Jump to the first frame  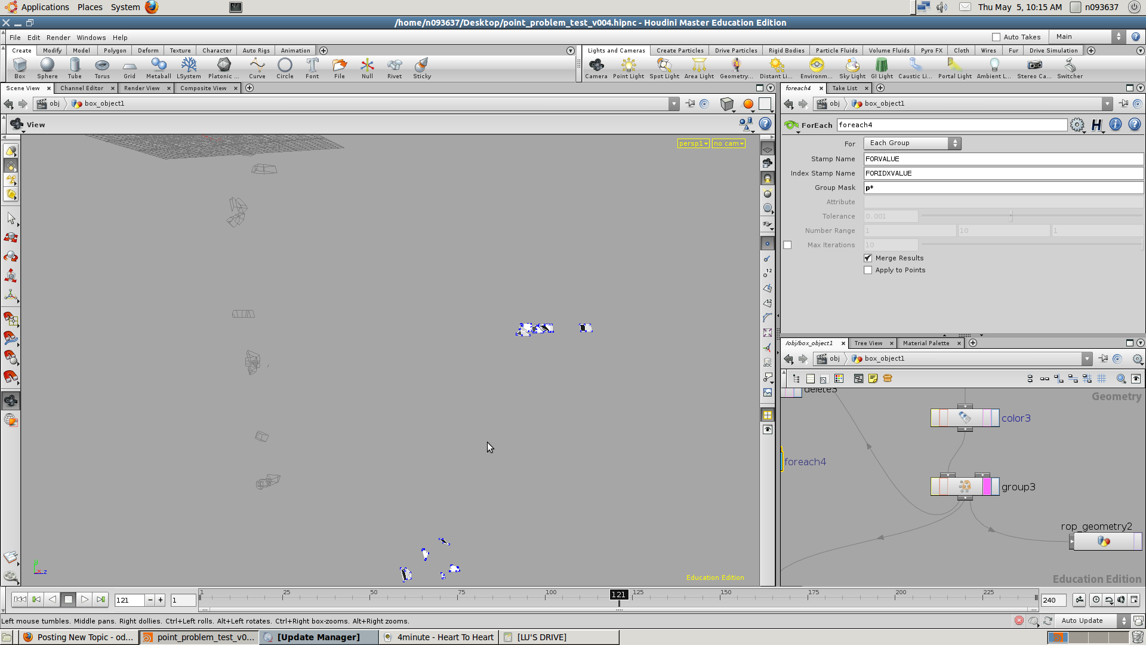pos(20,600)
